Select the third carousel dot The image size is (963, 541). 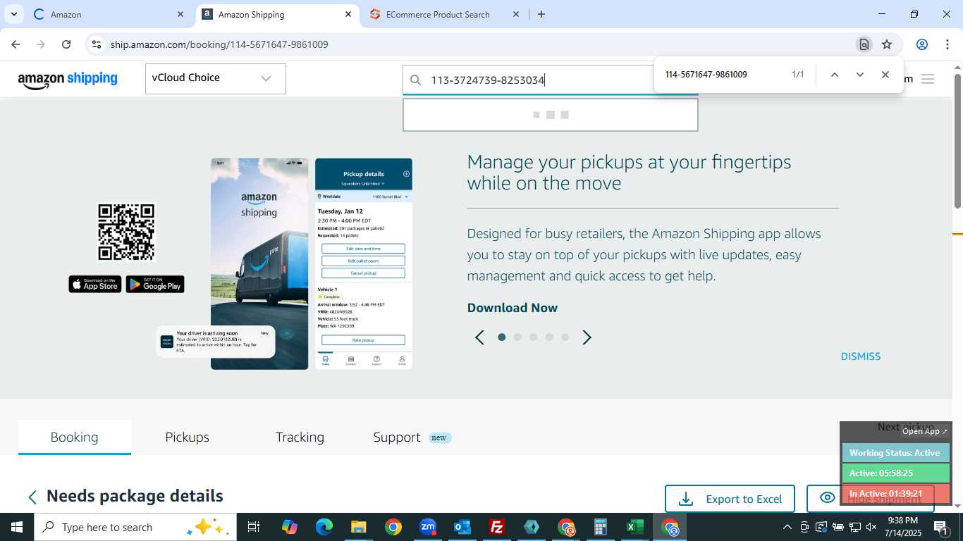[534, 337]
